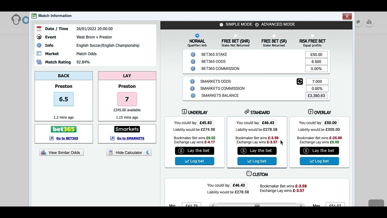
Task: Click the Underlay Lay the bet button
Action: click(x=194, y=151)
